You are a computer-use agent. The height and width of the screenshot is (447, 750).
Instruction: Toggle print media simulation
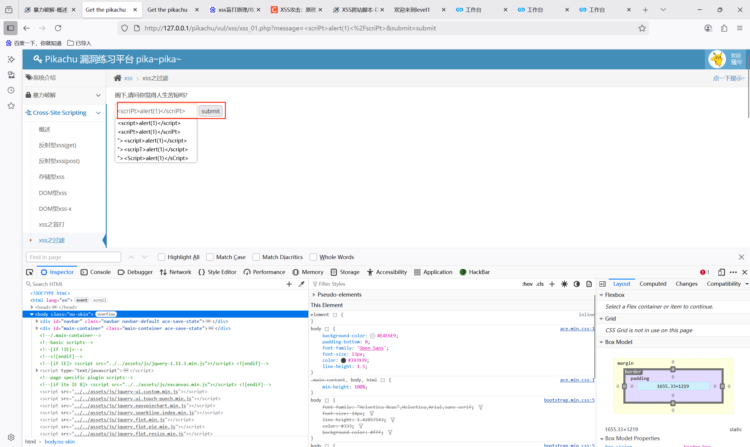[x=589, y=284]
